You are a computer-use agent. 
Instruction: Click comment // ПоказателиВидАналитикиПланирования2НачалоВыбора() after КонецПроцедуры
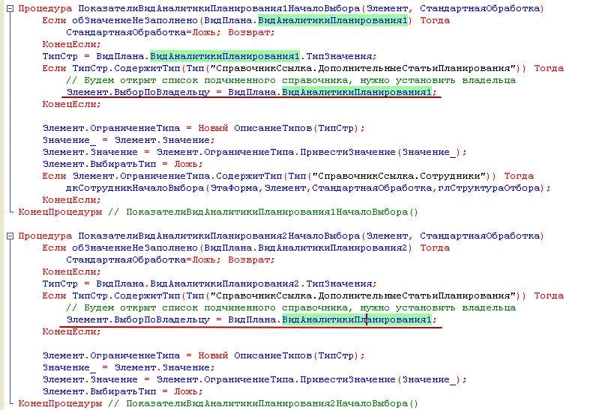coord(263,403)
